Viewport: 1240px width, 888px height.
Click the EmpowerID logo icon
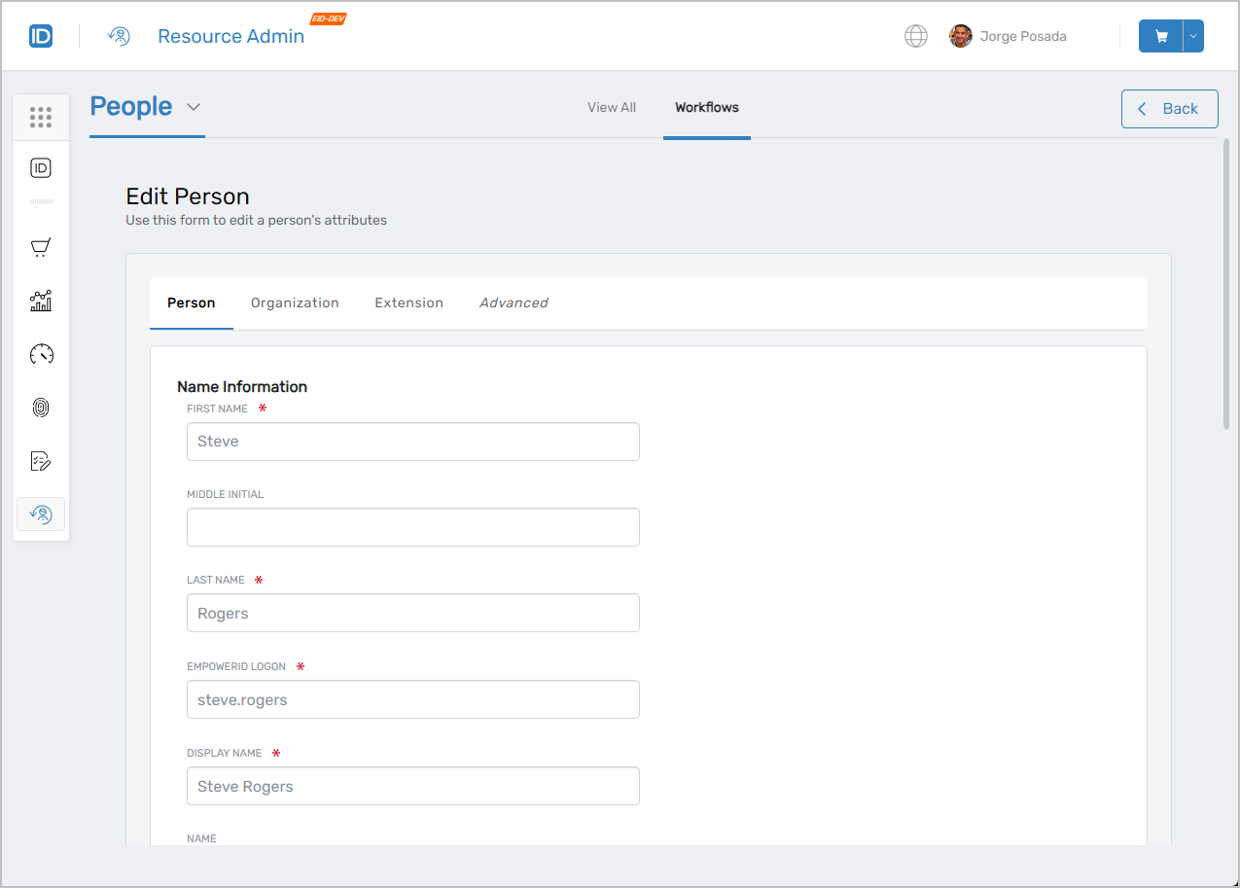(x=41, y=37)
